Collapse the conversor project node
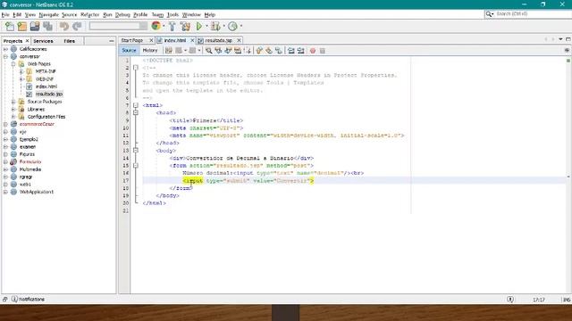This screenshot has height=321, width=572. (5, 57)
